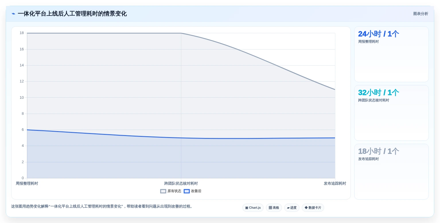Toggle the 改善后 legend item

coord(192,191)
